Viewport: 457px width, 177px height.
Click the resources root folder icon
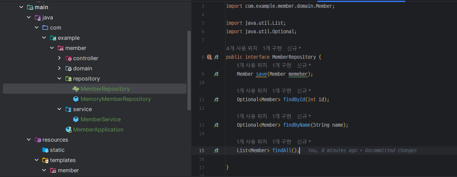click(38, 140)
